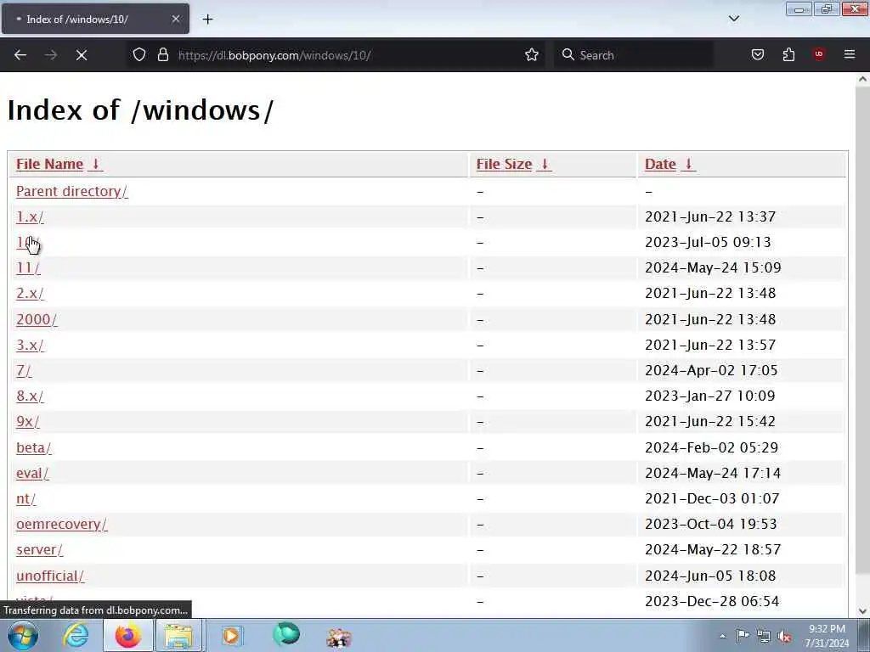The width and height of the screenshot is (870, 652).
Task: Open the eval/ folder
Action: coord(32,473)
